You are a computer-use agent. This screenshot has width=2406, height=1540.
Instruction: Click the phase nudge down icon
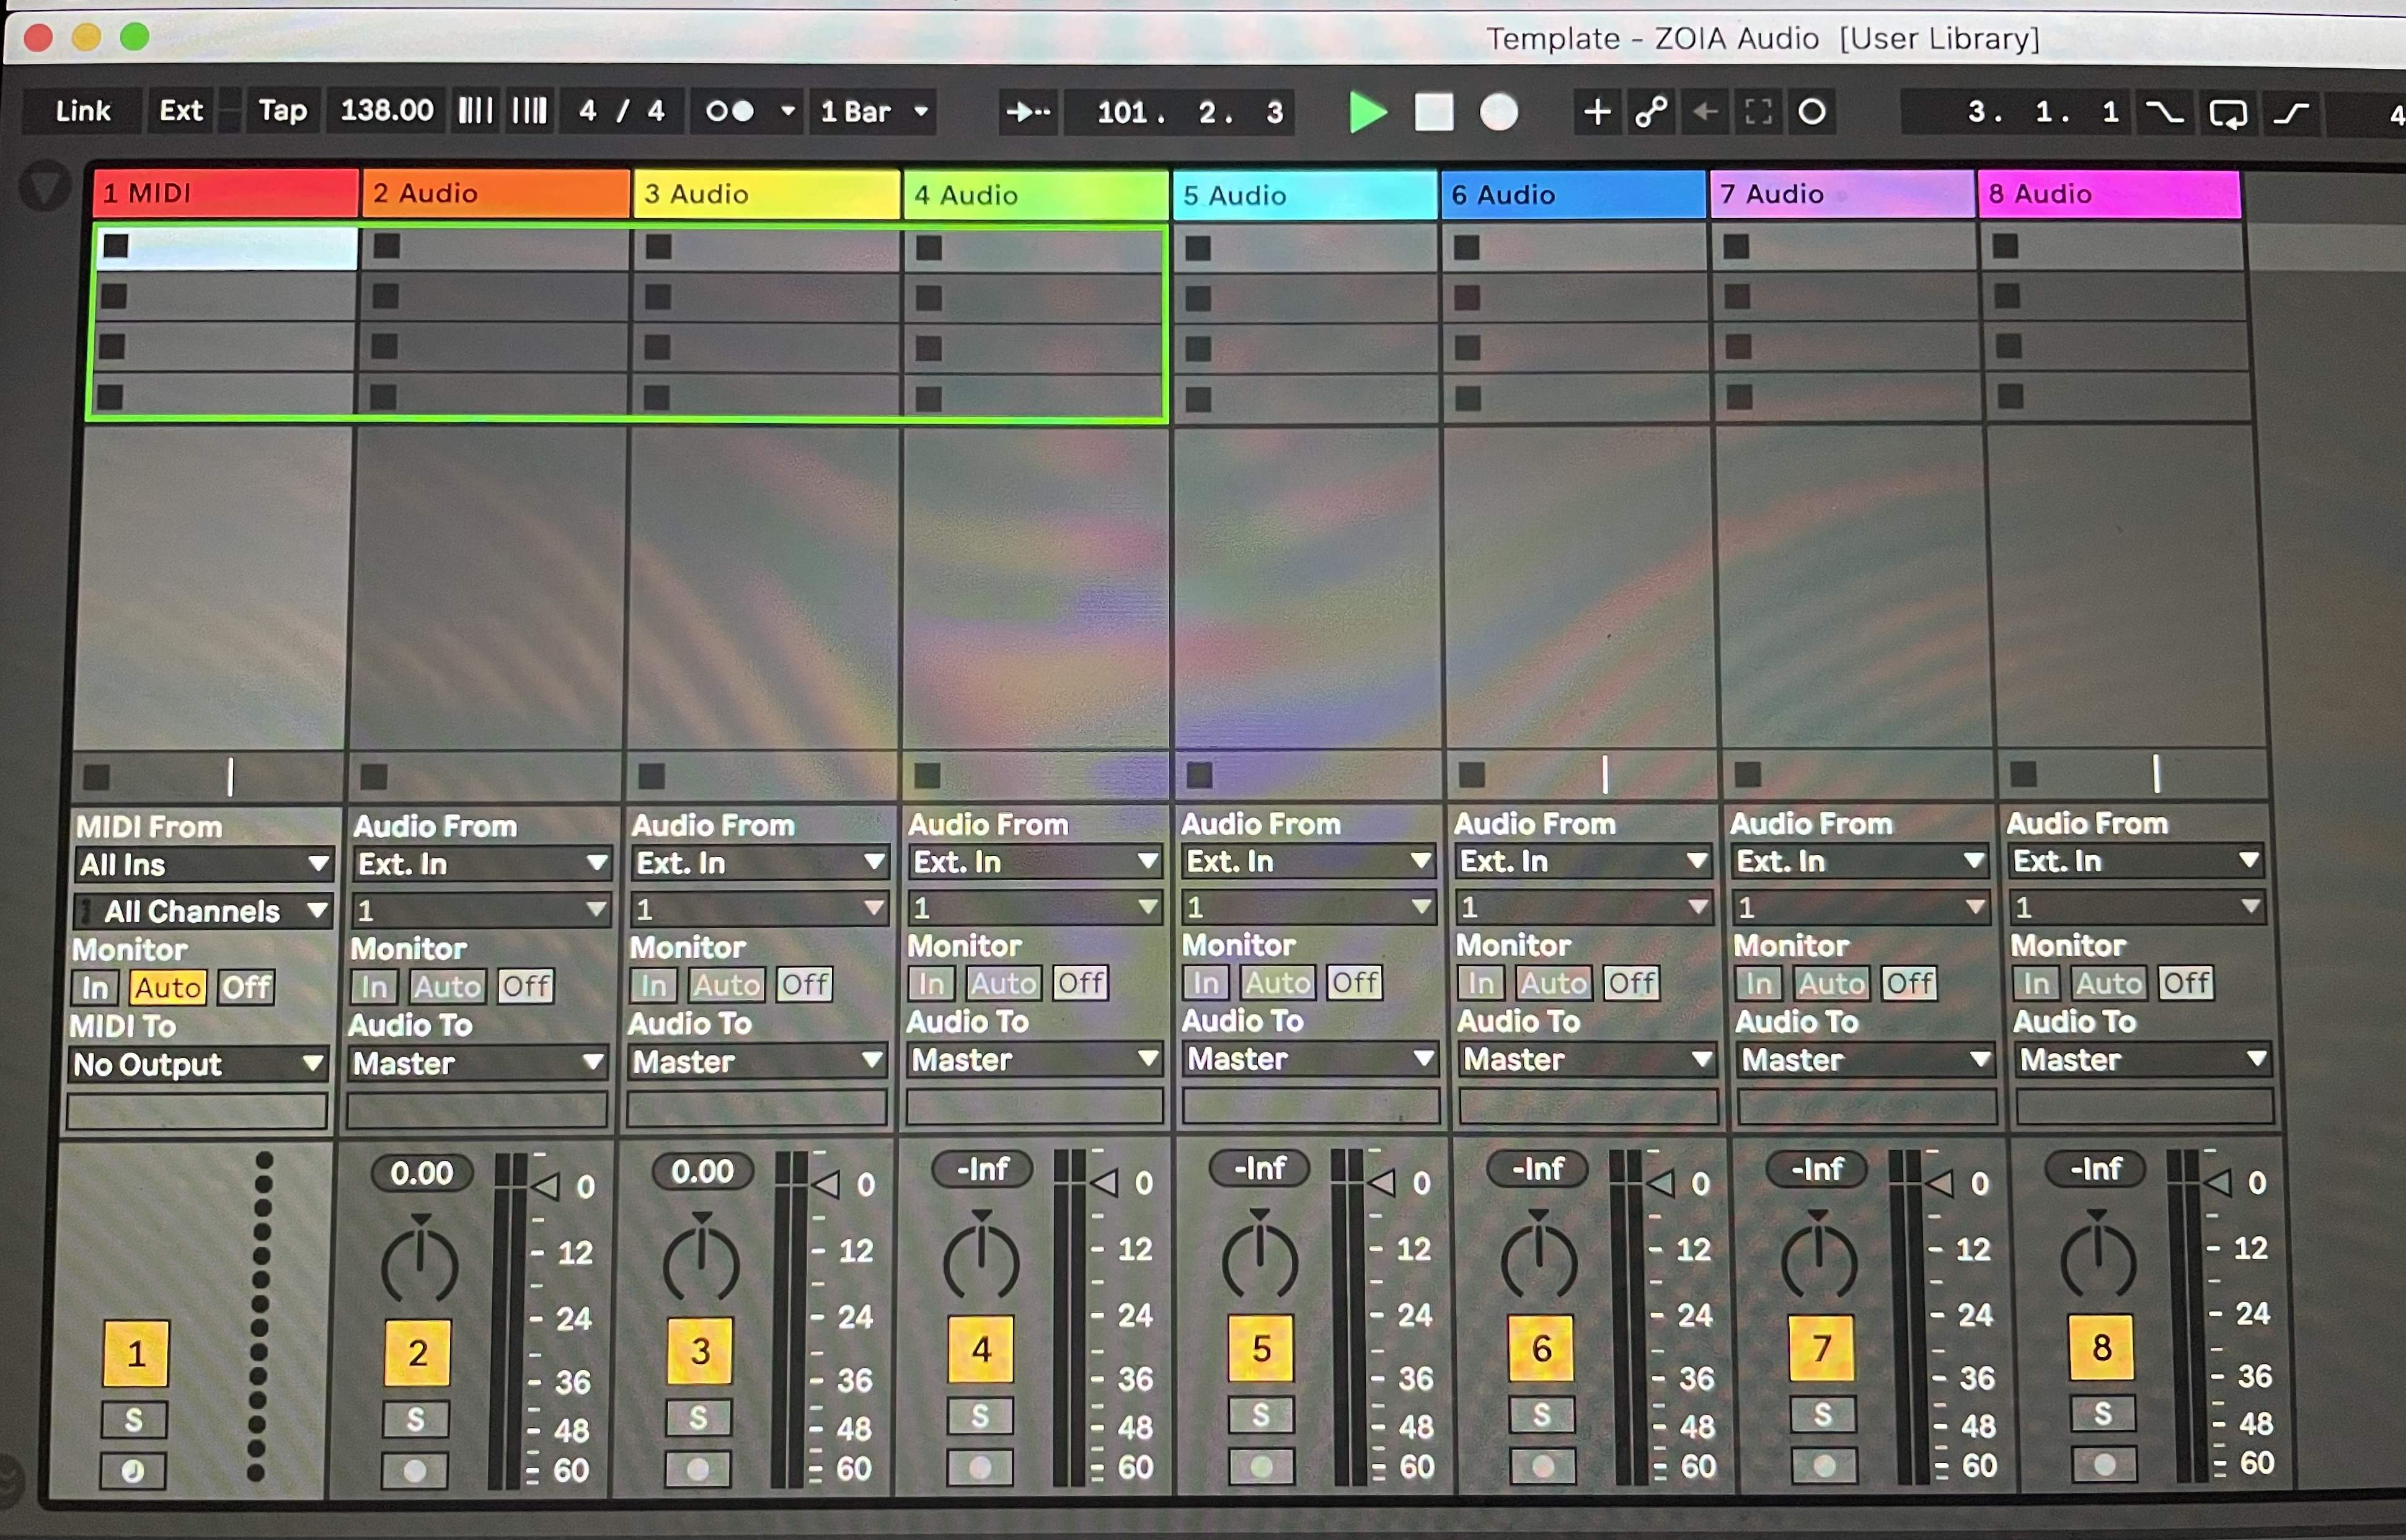[475, 111]
